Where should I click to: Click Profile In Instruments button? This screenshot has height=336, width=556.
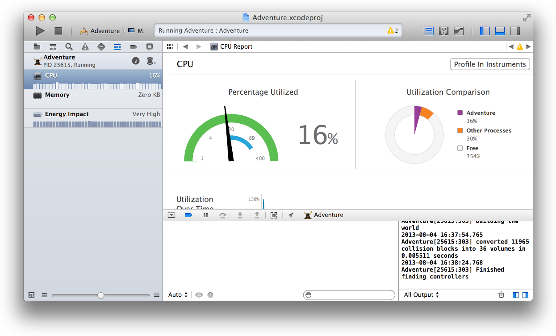[490, 64]
